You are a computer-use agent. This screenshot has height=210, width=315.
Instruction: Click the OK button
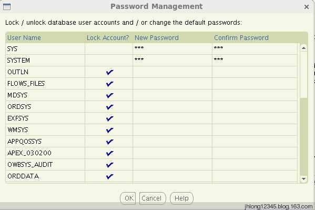coord(128,198)
